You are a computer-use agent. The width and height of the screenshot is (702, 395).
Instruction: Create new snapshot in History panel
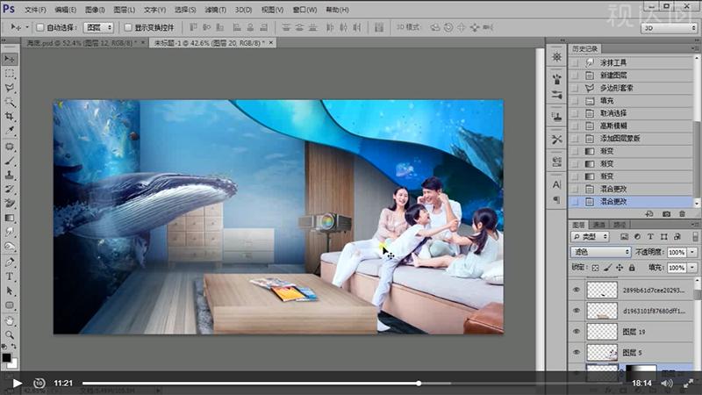click(x=666, y=214)
